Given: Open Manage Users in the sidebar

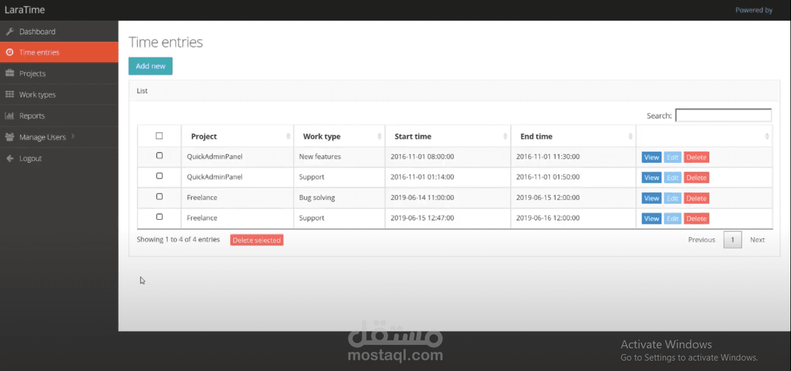Looking at the screenshot, I should (59, 137).
